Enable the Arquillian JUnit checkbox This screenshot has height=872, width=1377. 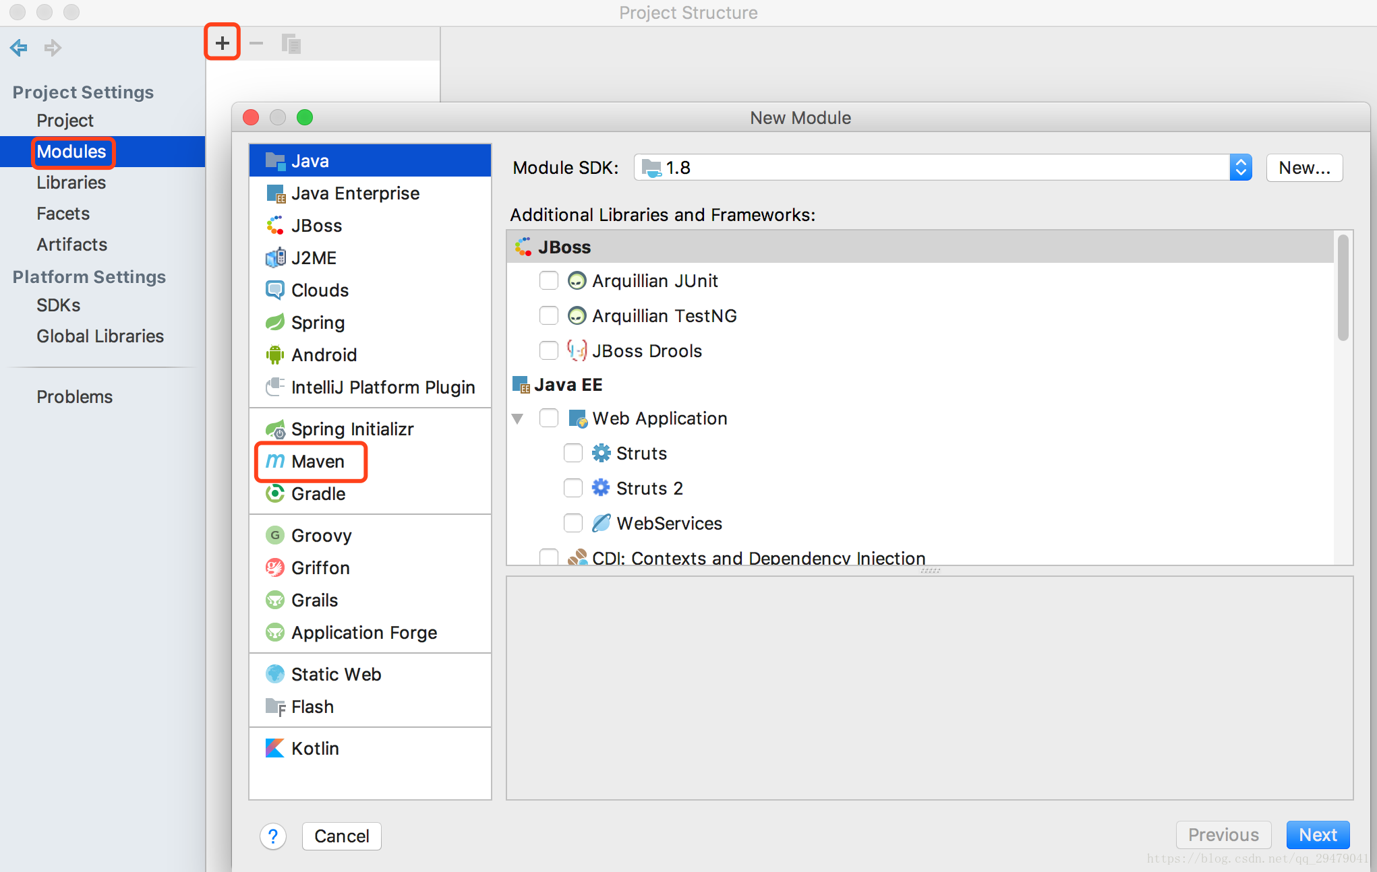pyautogui.click(x=549, y=280)
